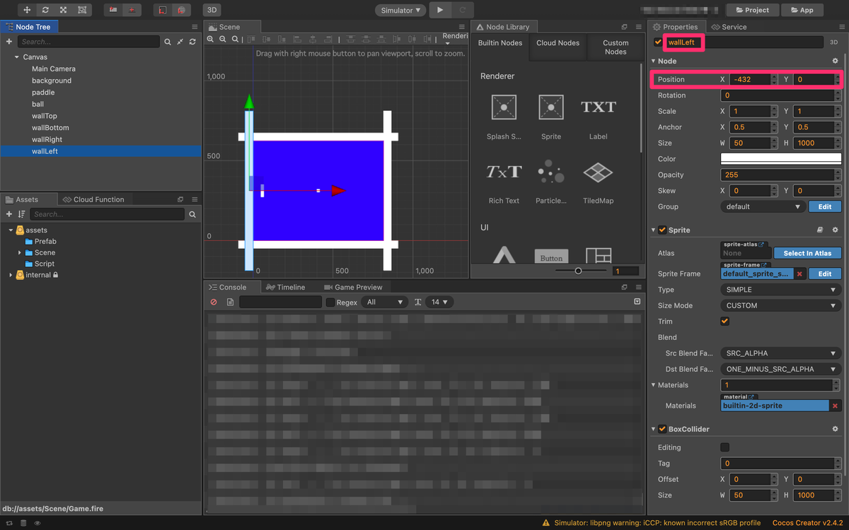This screenshot has height=530, width=849.
Task: Toggle the wallLeft node active checkbox
Action: [x=658, y=42]
